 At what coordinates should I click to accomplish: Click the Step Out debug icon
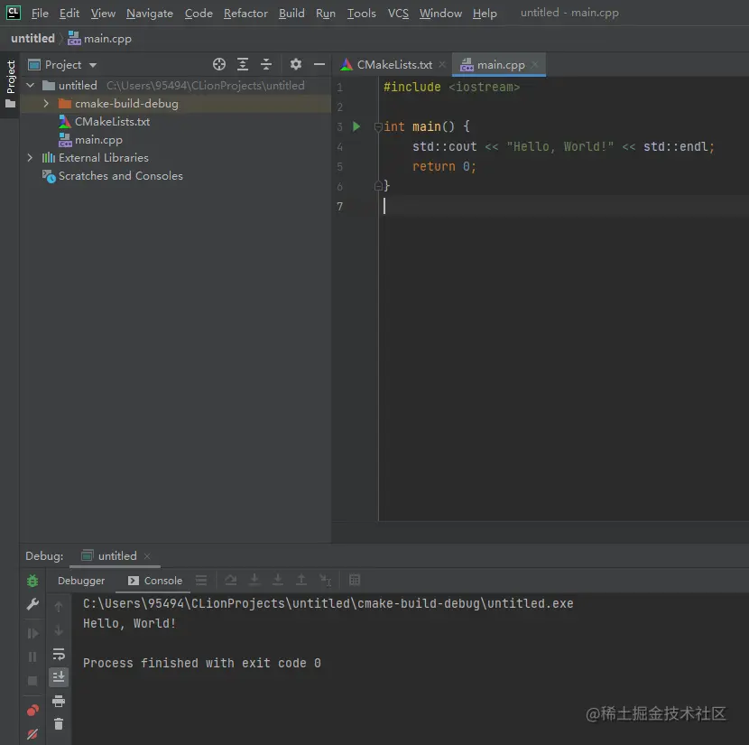pos(301,580)
